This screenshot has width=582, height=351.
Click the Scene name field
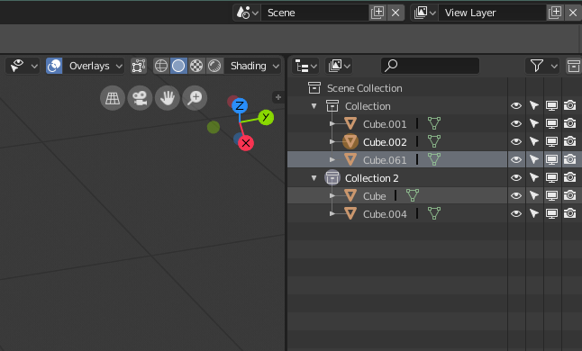click(x=314, y=13)
